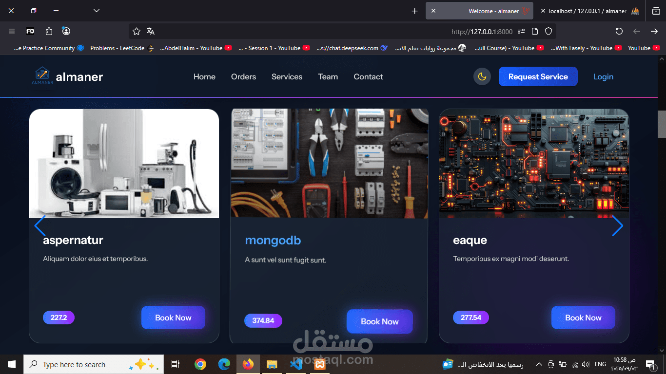
Task: Click the address bar showing http://127.0.0.1:8000
Action: pyautogui.click(x=342, y=31)
